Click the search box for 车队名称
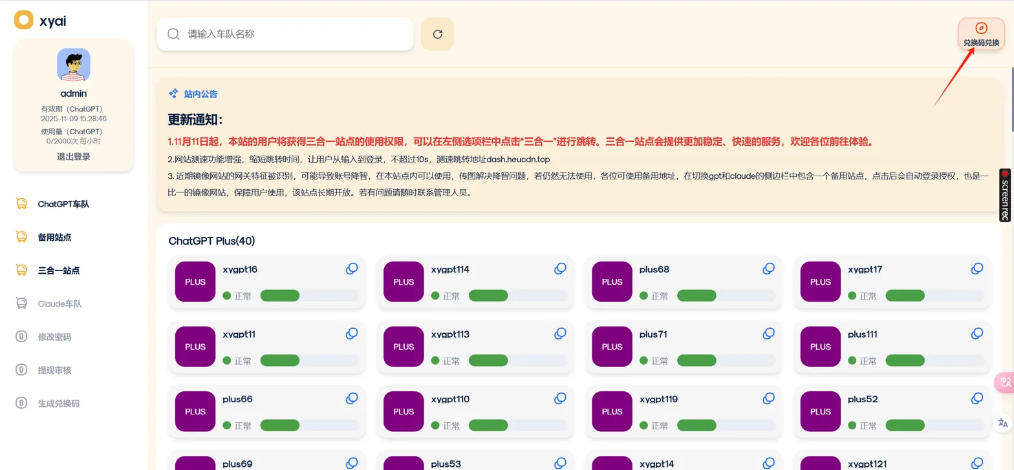The height and width of the screenshot is (470, 1014). click(x=285, y=34)
